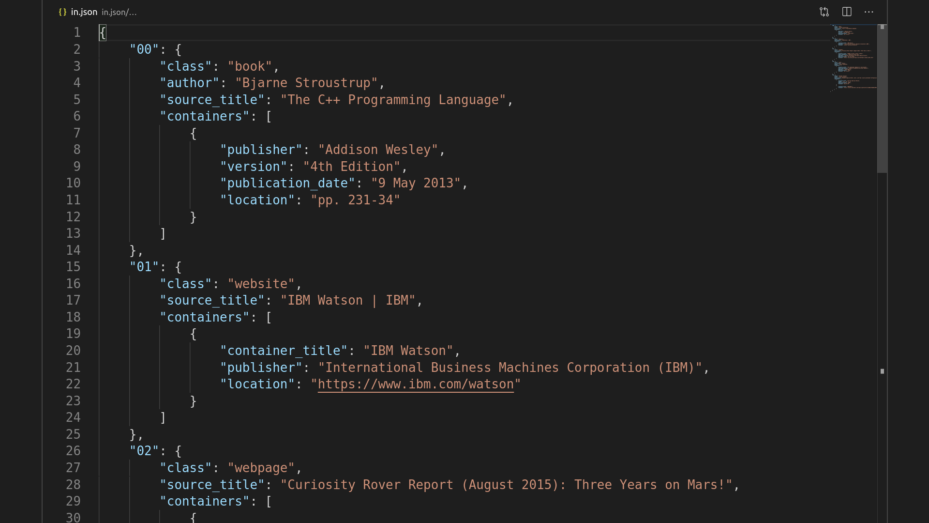Place cursor at the opening brace on line 1
The height and width of the screenshot is (523, 929).
[x=103, y=33]
